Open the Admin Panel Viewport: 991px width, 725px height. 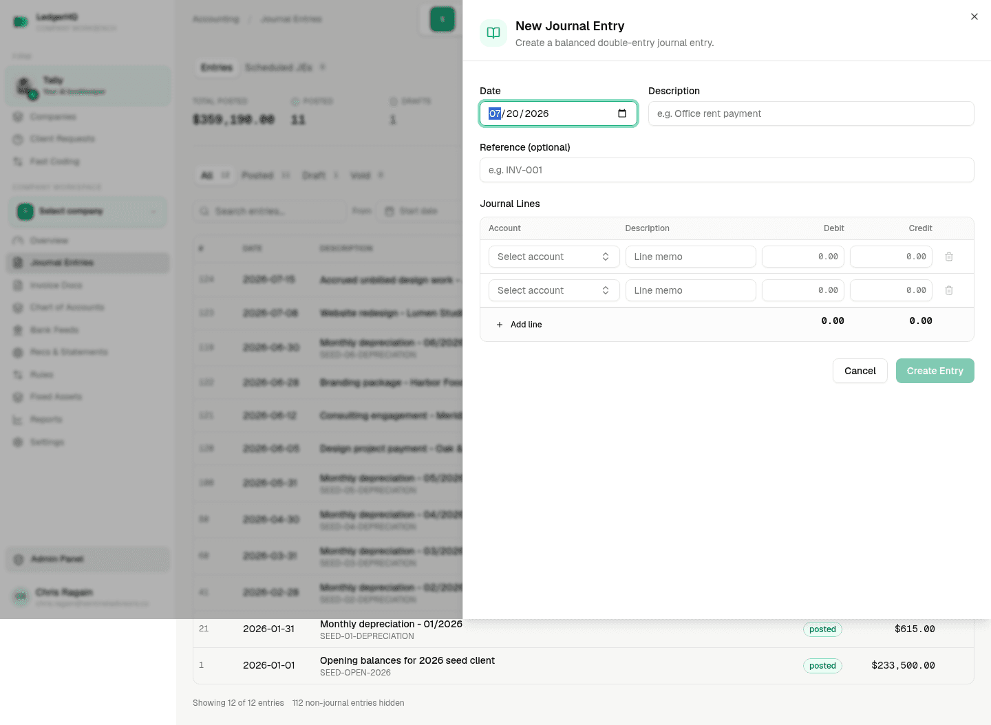(x=87, y=559)
